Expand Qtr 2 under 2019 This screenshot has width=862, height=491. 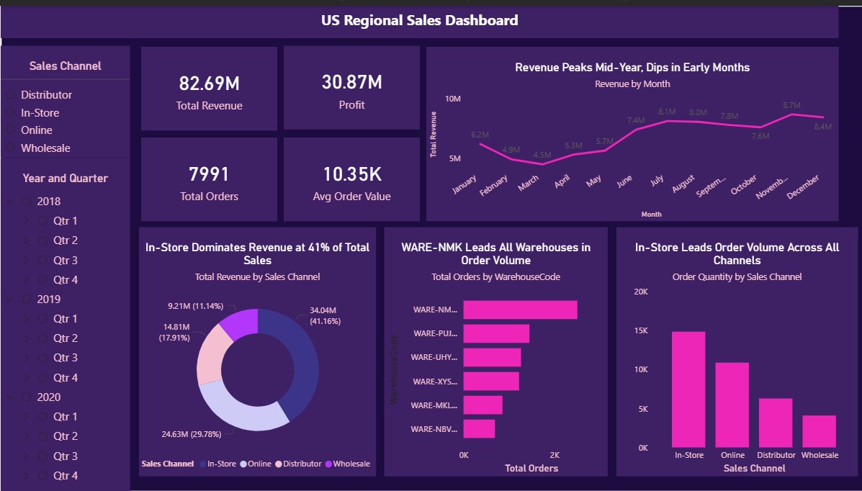pos(27,338)
